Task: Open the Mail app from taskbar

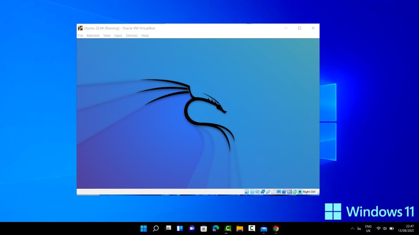Action: pos(264,228)
